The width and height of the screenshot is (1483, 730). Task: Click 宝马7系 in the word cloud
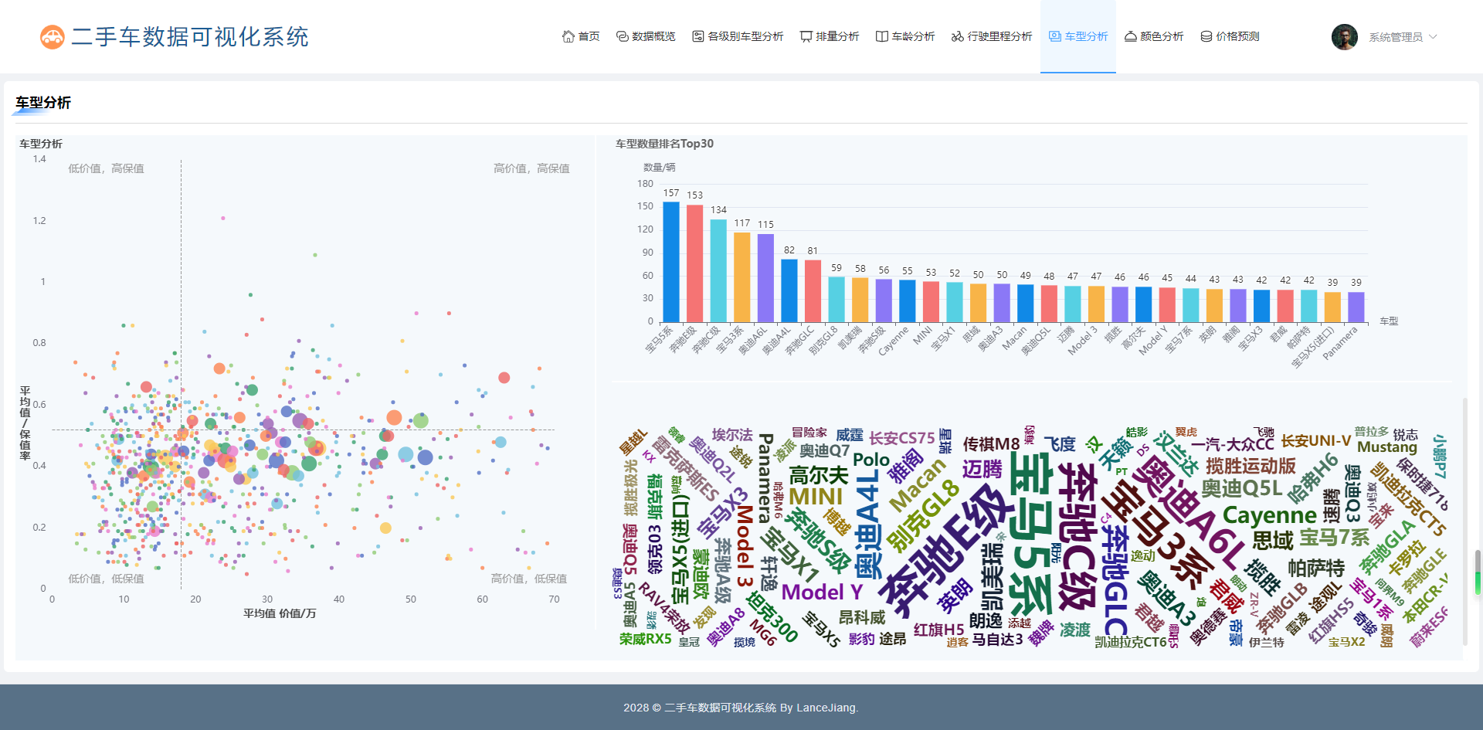click(x=1335, y=538)
